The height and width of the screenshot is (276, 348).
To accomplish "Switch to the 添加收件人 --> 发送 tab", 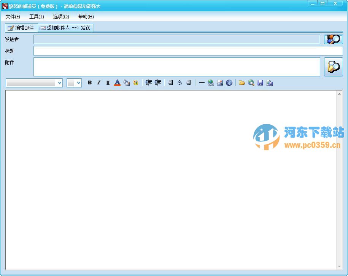I will pyautogui.click(x=65, y=27).
